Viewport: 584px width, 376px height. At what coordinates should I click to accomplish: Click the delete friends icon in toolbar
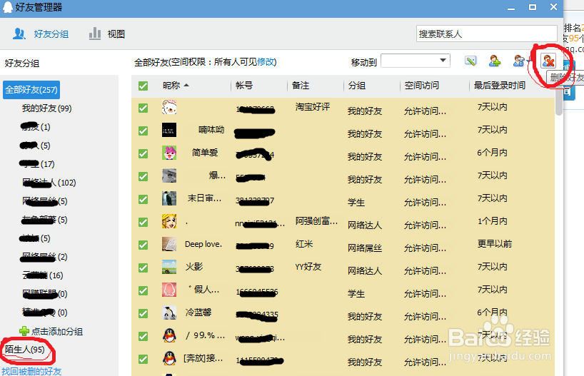(x=548, y=61)
